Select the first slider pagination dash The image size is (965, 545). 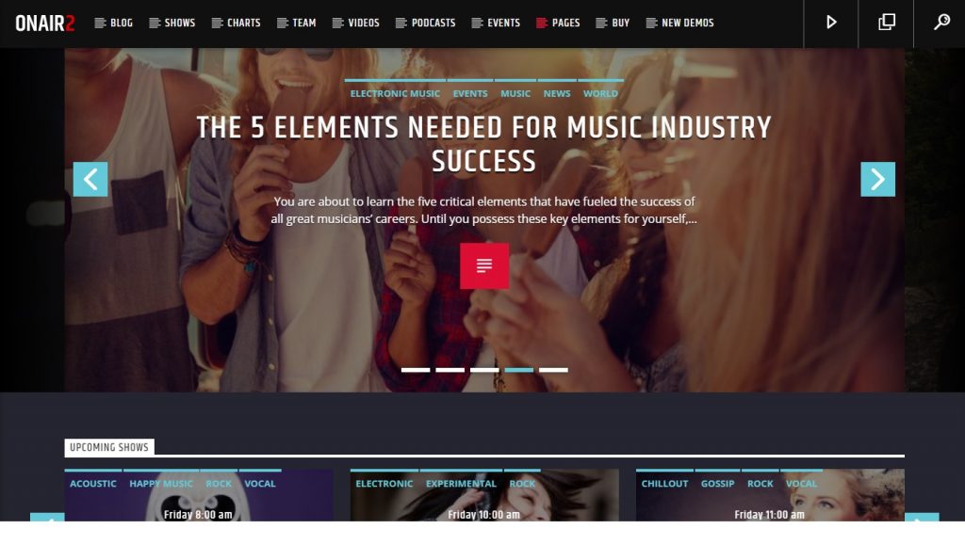click(x=416, y=370)
